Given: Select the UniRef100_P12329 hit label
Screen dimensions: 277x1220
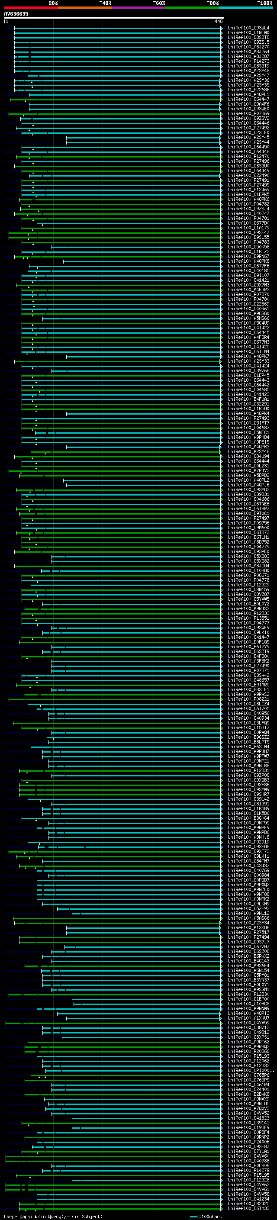Looking at the screenshot, I should (x=248, y=585).
